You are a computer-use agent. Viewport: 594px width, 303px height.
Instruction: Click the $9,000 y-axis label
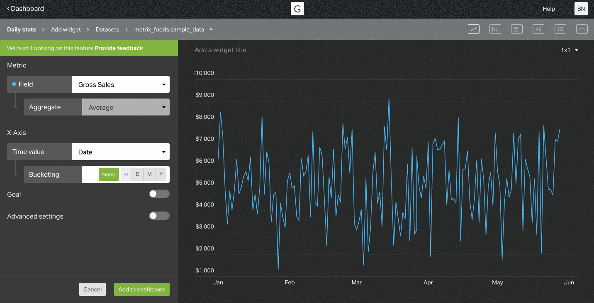(x=204, y=95)
